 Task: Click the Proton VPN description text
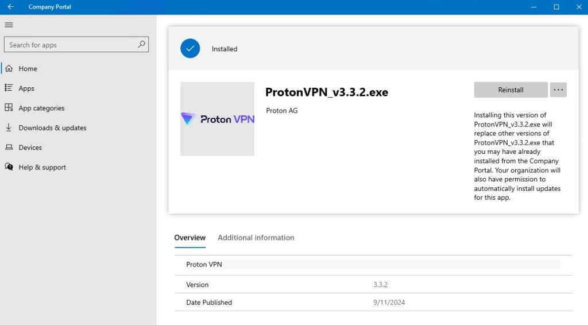[204, 264]
